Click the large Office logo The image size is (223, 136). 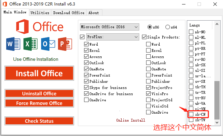[x=40, y=27]
